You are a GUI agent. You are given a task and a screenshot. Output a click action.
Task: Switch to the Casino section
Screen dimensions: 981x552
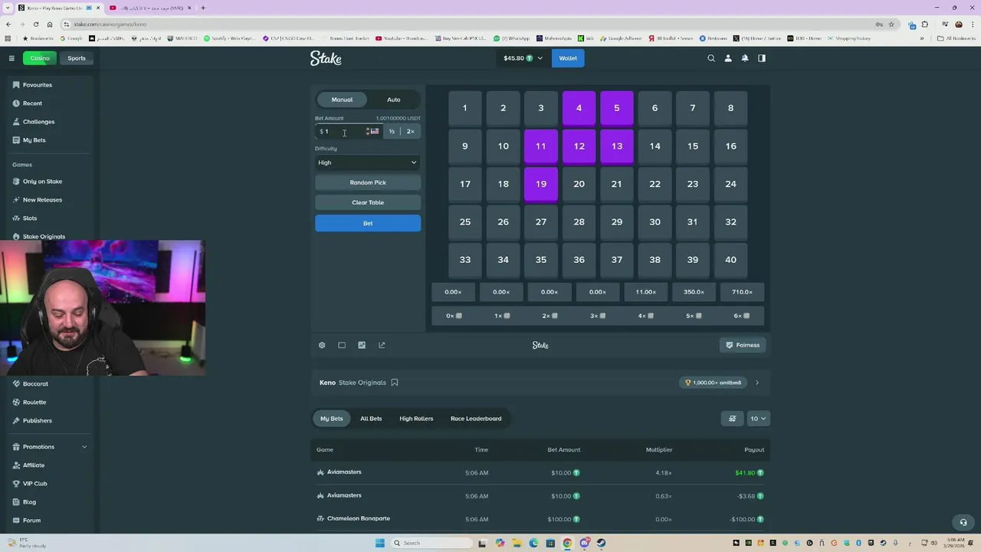[x=40, y=58]
